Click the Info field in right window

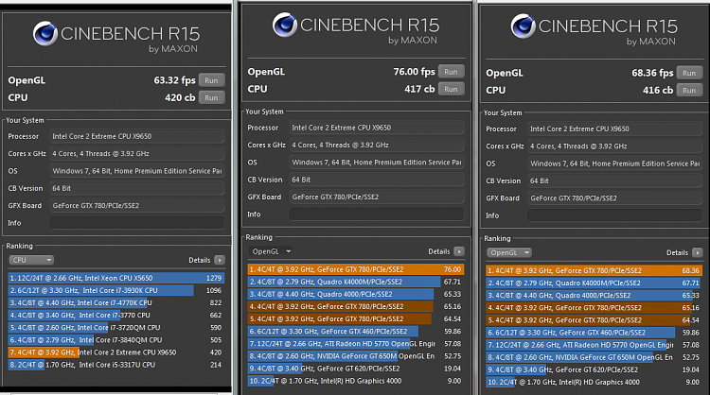[615, 215]
